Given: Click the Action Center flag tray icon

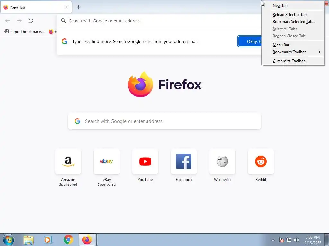Looking at the screenshot, I should 281,240.
